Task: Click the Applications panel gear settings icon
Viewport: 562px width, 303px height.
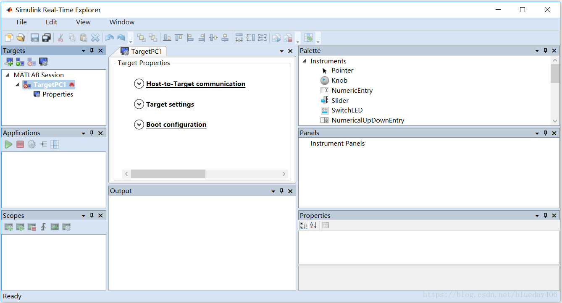Action: 32,144
